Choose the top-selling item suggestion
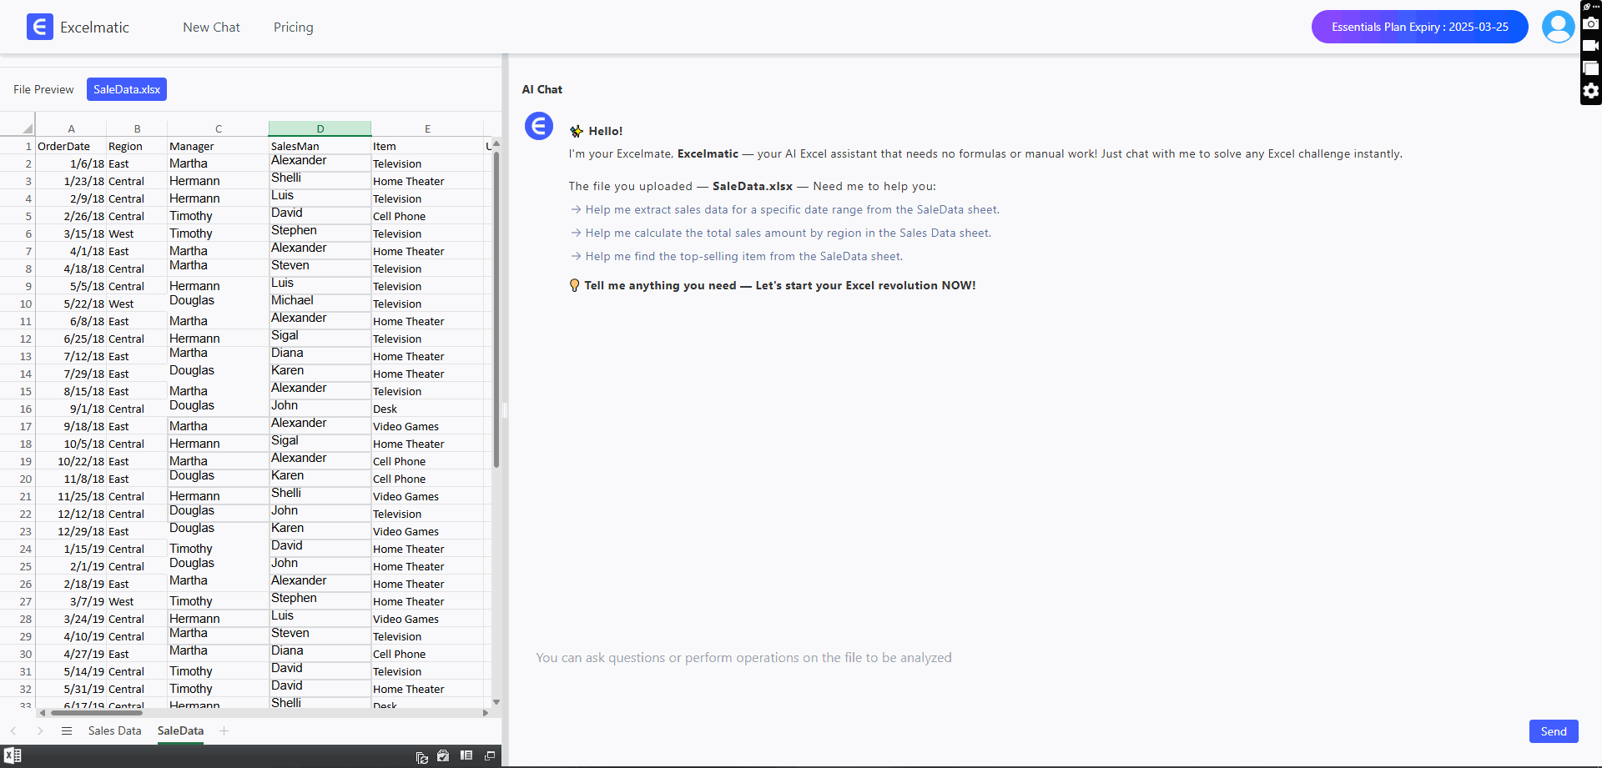The height and width of the screenshot is (768, 1602). click(x=743, y=257)
